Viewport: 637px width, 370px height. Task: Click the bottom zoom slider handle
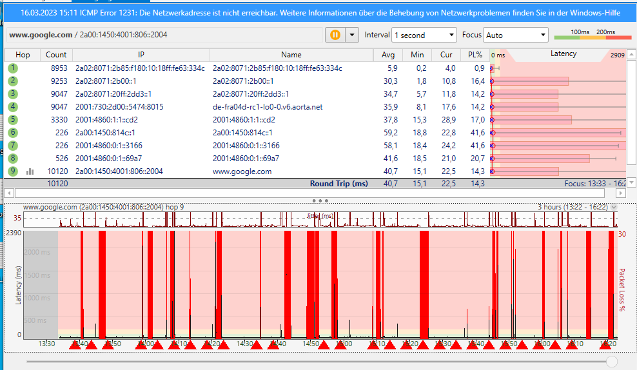coord(612,362)
